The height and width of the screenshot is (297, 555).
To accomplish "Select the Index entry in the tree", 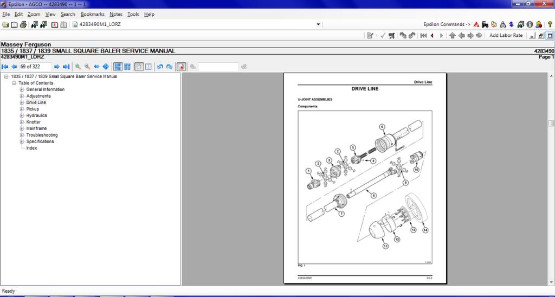I will coord(31,148).
